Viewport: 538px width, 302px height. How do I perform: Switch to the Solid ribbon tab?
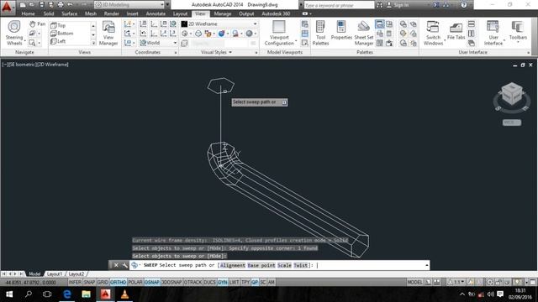point(49,13)
